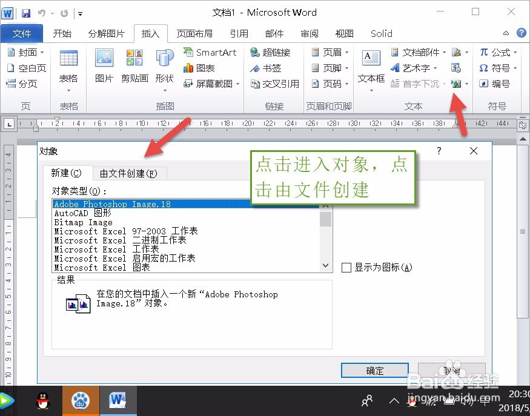Expand the Quick Parts (文档部件) dropdown
The width and height of the screenshot is (530, 416).
(444, 53)
